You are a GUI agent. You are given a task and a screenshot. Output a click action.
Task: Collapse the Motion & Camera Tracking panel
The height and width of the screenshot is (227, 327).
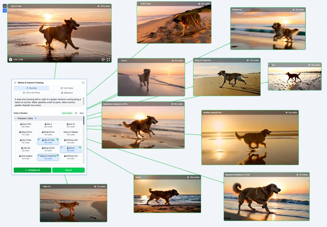pos(83,83)
